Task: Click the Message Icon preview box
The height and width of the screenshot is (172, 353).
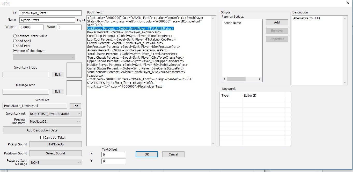Action: pyautogui.click(x=74, y=88)
